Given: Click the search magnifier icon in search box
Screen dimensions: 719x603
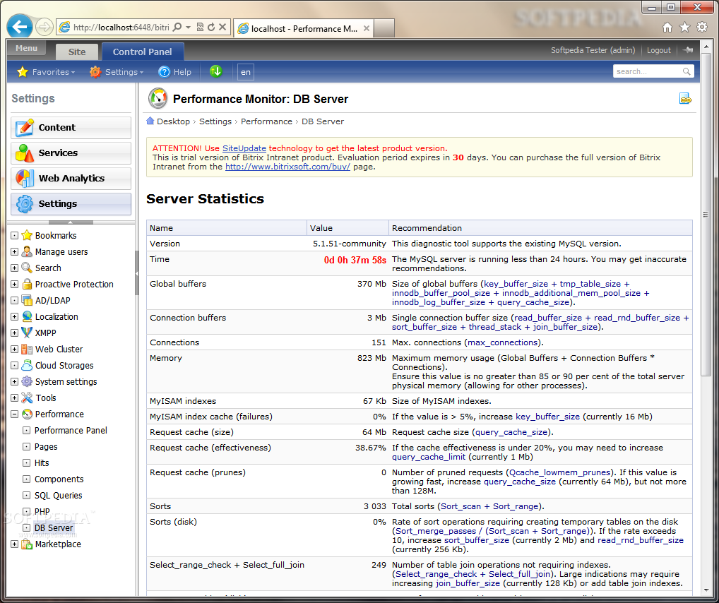Looking at the screenshot, I should coord(686,71).
